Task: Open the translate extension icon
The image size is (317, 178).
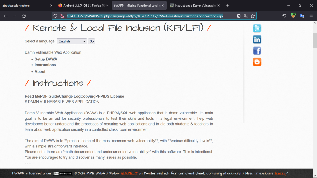Action: [302, 16]
